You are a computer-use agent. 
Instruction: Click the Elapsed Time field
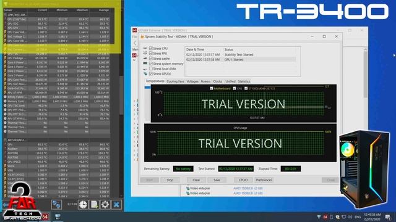pyautogui.click(x=290, y=168)
